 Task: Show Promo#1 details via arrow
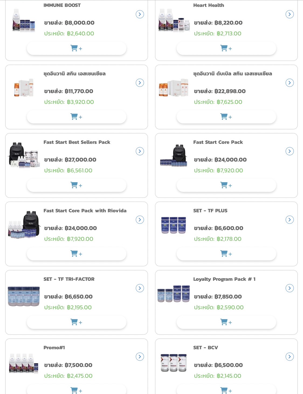click(140, 357)
